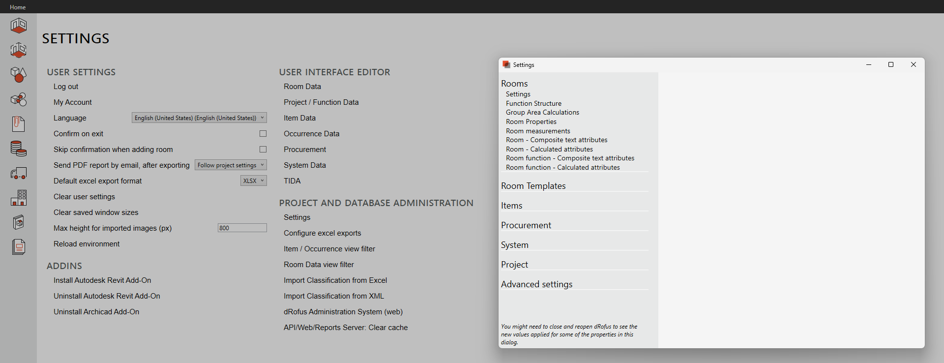Select Function Structure under Rooms
Viewport: 944px width, 363px height.
pyautogui.click(x=533, y=103)
